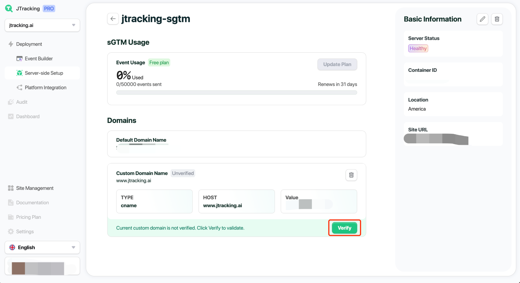The image size is (520, 283).
Task: Open the Dashboard menu item
Action: point(28,116)
